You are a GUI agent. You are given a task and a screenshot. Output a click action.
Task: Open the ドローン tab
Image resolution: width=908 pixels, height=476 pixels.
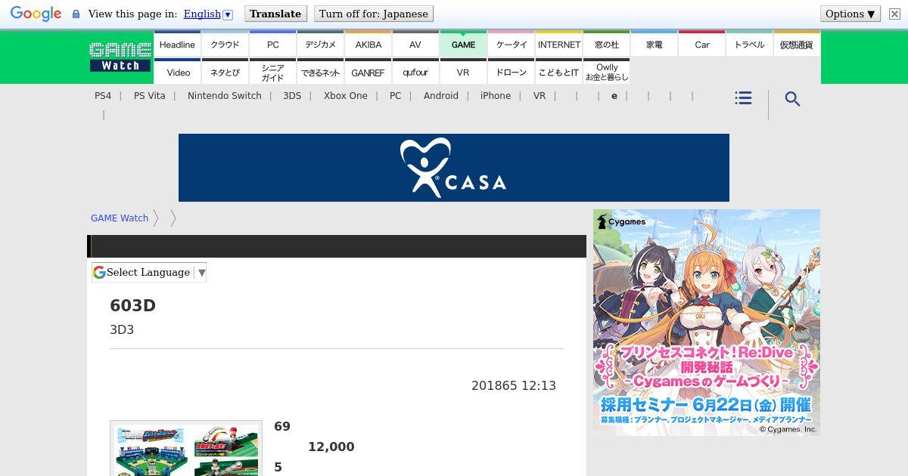511,72
